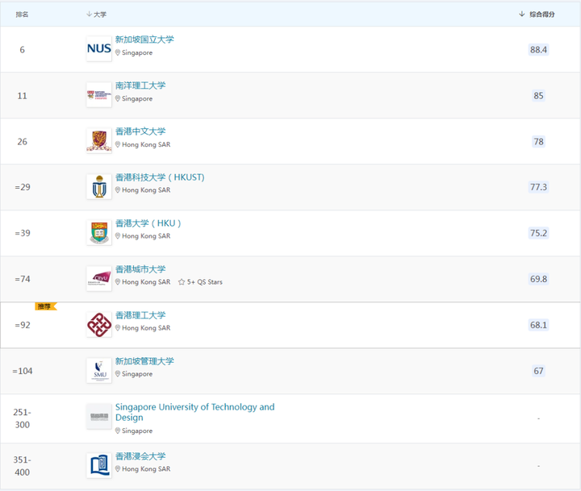581x491 pixels.
Task: Open the 香港大学 (HKU) link
Action: point(148,223)
